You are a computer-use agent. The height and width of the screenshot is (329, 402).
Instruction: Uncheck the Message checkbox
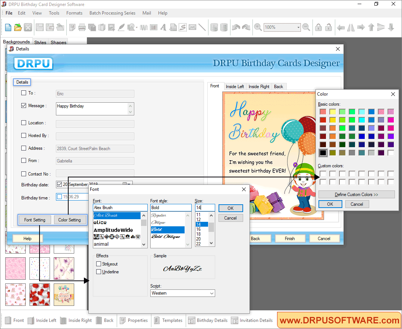tap(23, 106)
